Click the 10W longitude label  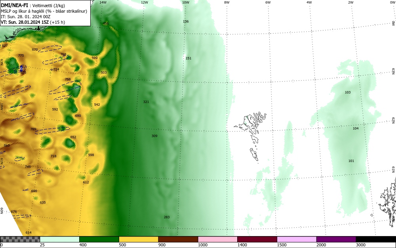point(186,2)
